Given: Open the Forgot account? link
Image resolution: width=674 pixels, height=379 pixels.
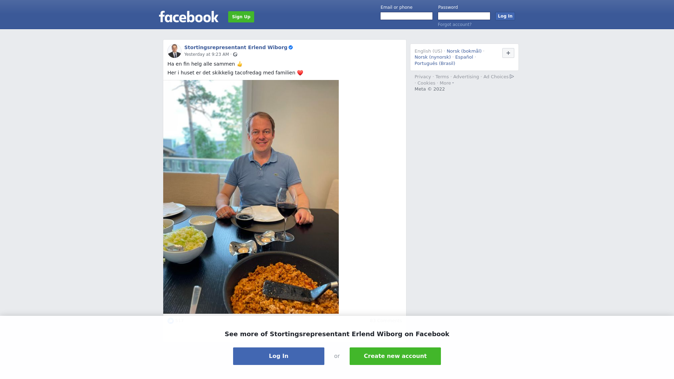Looking at the screenshot, I should 455,25.
